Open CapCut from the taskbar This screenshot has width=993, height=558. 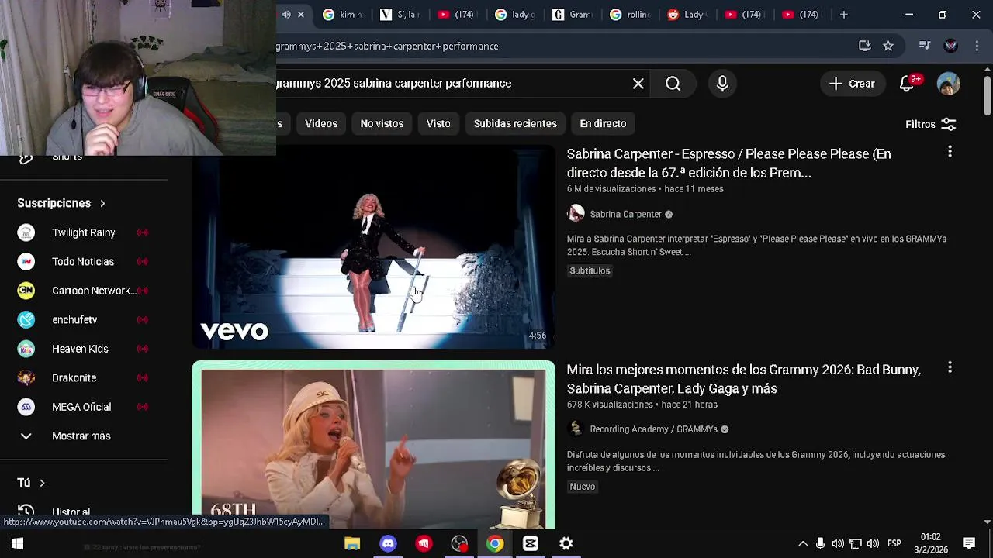(x=531, y=543)
